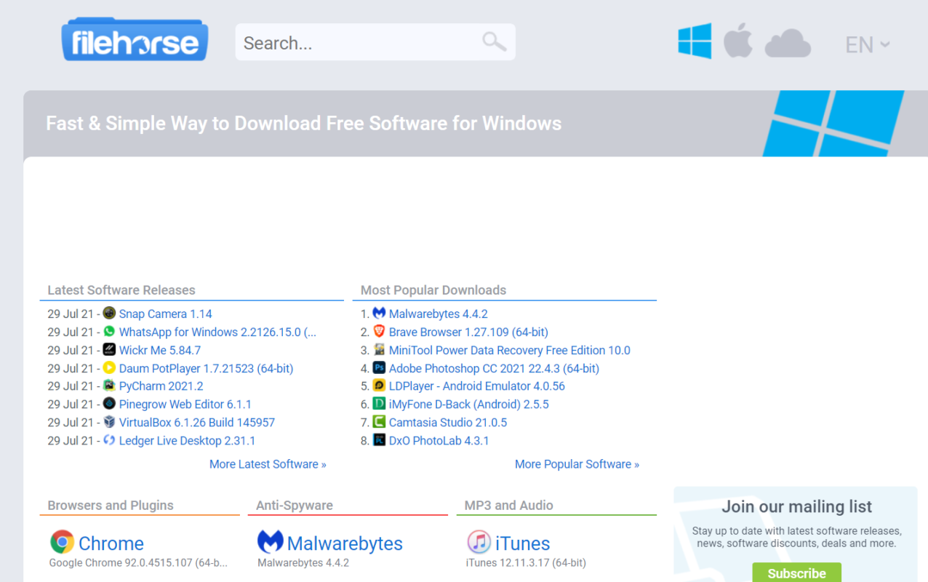The image size is (928, 582).
Task: Open Wickr Me 5.84.7 link
Action: click(x=160, y=351)
